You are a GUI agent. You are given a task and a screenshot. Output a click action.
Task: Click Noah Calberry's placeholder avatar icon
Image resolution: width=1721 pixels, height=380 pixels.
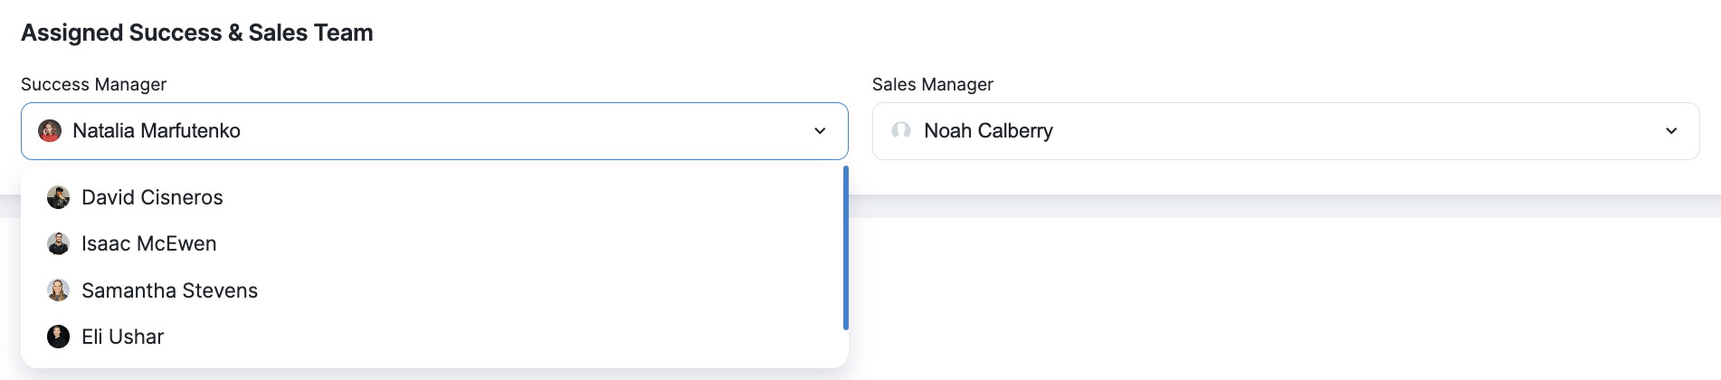901,131
